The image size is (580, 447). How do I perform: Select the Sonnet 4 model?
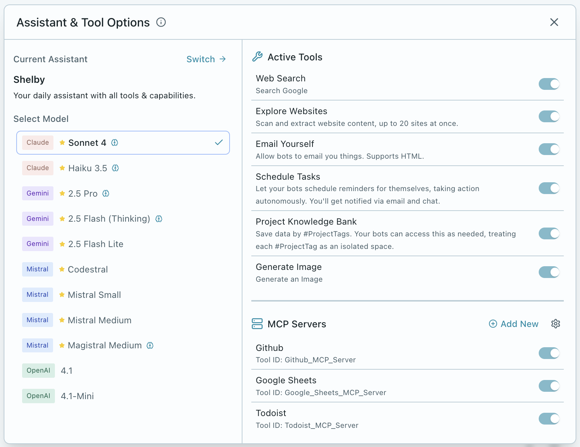click(x=123, y=142)
